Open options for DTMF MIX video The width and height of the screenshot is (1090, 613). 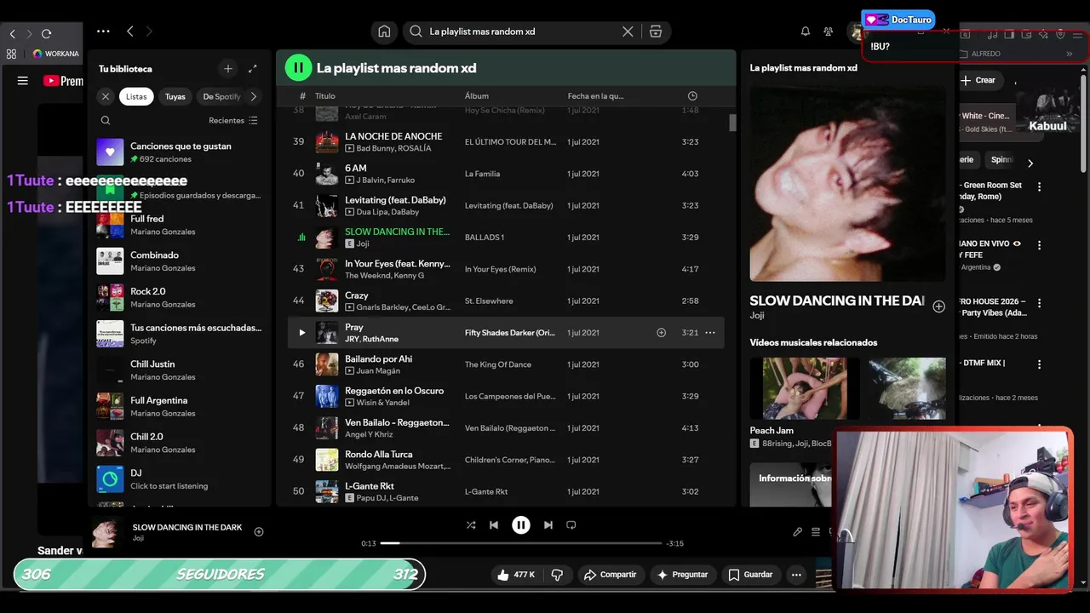point(1039,364)
